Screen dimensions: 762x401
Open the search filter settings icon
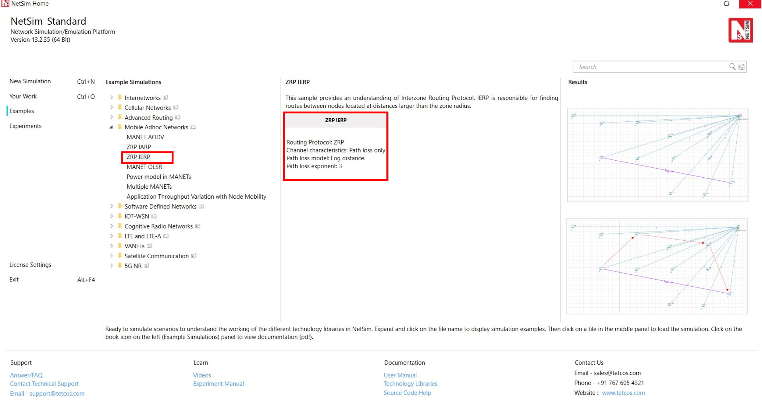coord(742,67)
